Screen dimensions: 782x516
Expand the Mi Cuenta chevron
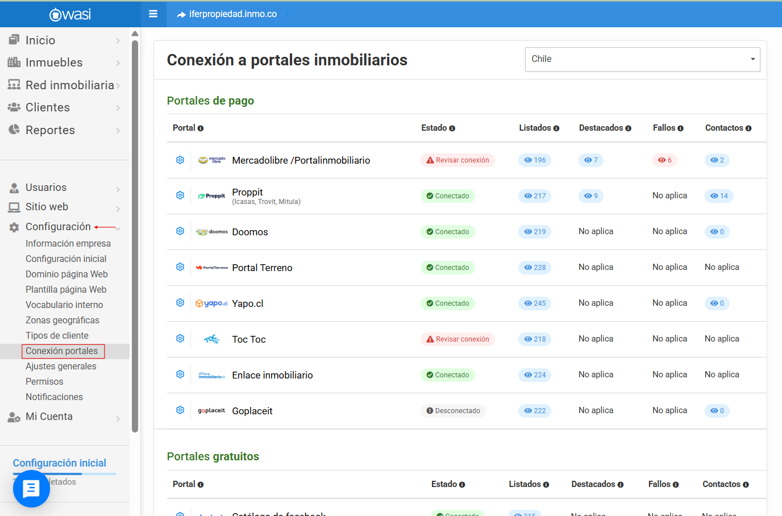[118, 419]
